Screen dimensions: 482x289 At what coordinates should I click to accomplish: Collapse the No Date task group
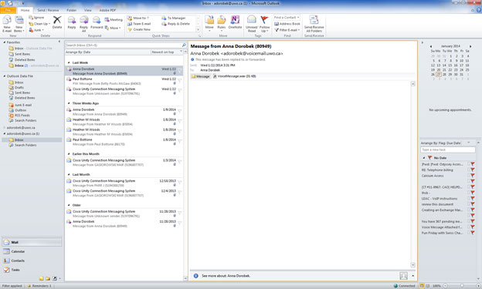(424, 158)
